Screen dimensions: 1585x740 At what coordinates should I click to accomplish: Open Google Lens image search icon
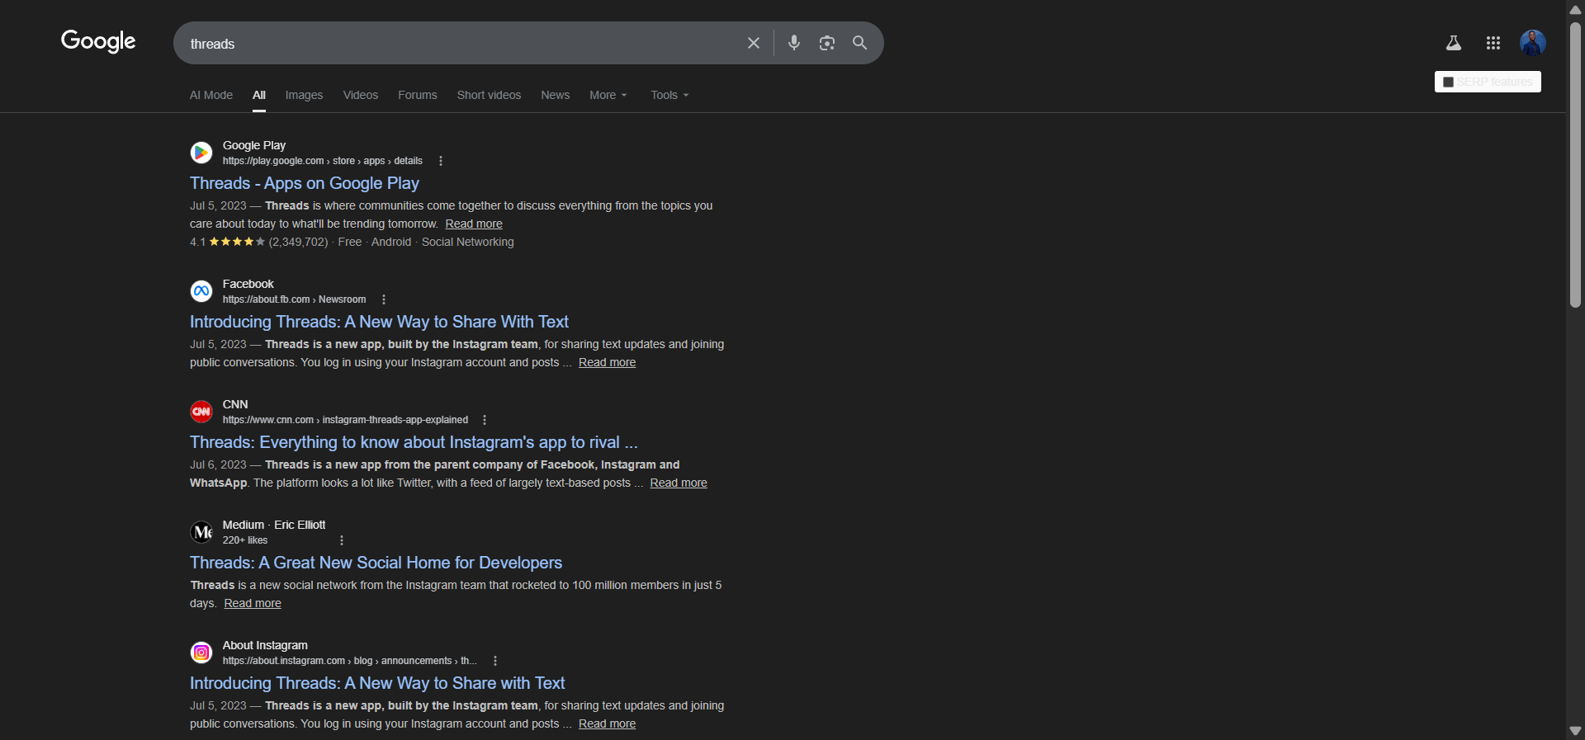(827, 43)
